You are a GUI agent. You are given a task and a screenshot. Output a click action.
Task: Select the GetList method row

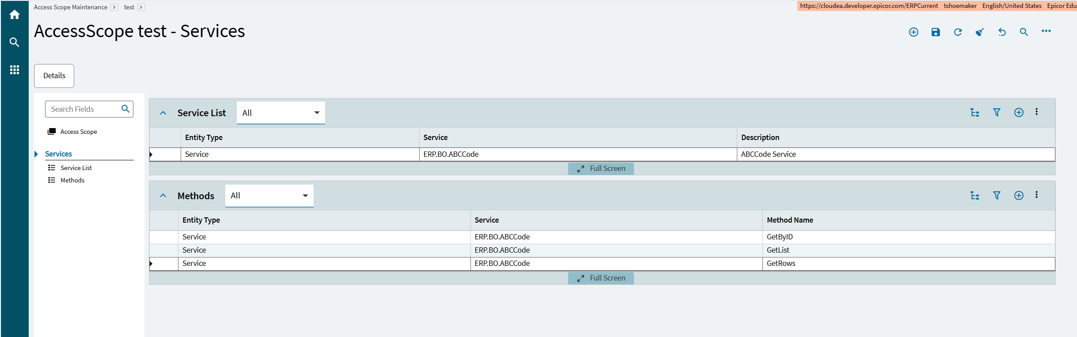[x=602, y=250]
